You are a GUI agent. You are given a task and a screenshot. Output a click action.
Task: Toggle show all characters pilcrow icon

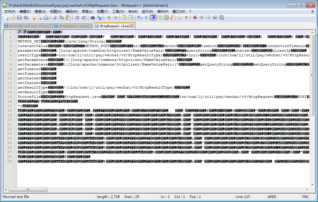point(146,18)
